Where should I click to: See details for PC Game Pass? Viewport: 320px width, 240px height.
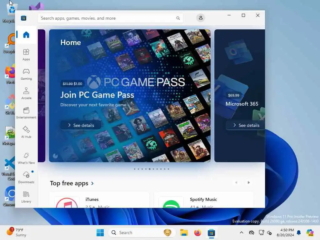tap(81, 125)
